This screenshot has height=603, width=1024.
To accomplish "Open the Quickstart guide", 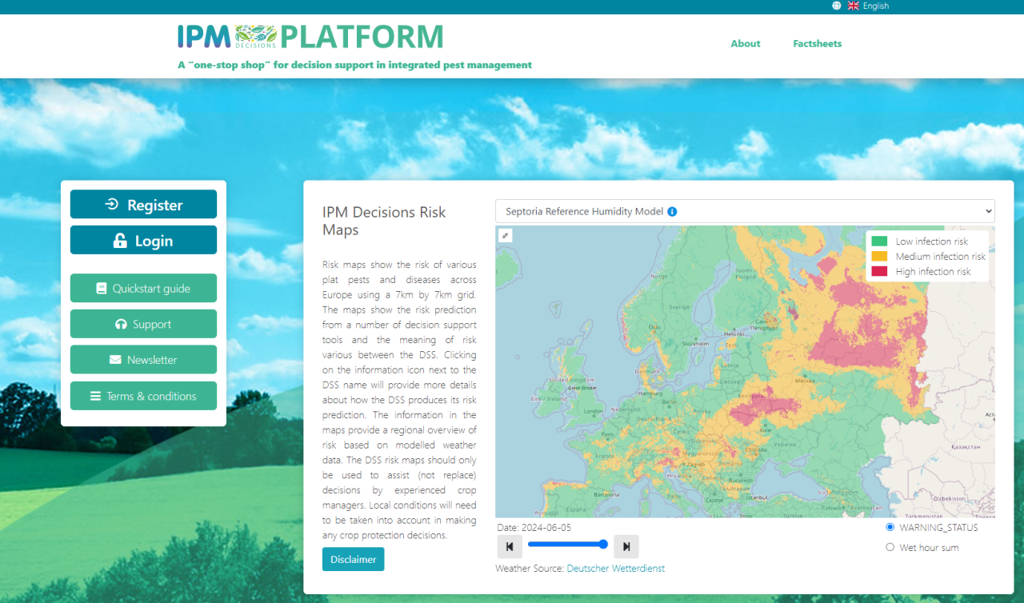I will [143, 288].
